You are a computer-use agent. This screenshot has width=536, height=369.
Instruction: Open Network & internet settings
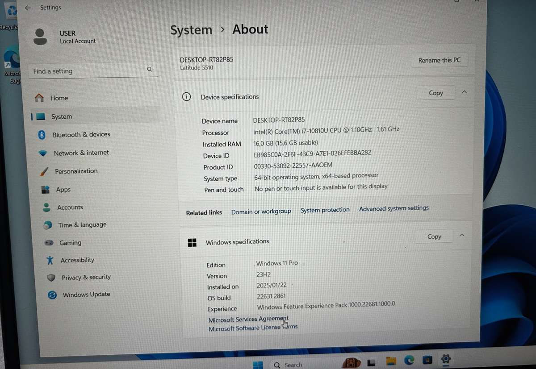coord(81,153)
